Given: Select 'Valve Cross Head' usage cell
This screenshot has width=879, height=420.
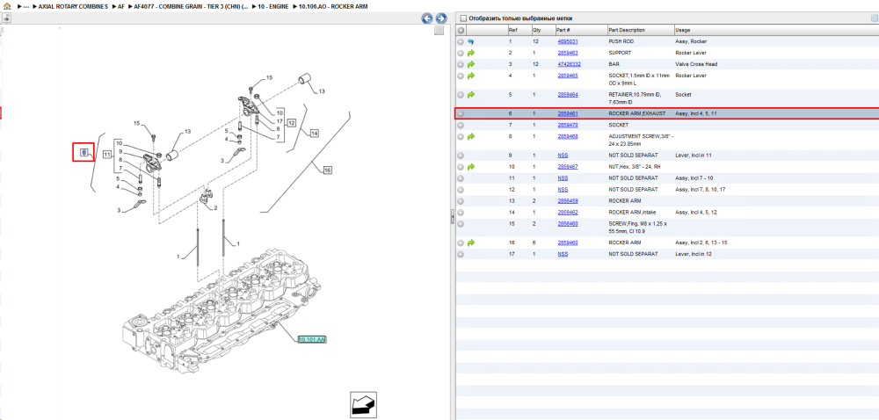Looking at the screenshot, I should pyautogui.click(x=696, y=64).
